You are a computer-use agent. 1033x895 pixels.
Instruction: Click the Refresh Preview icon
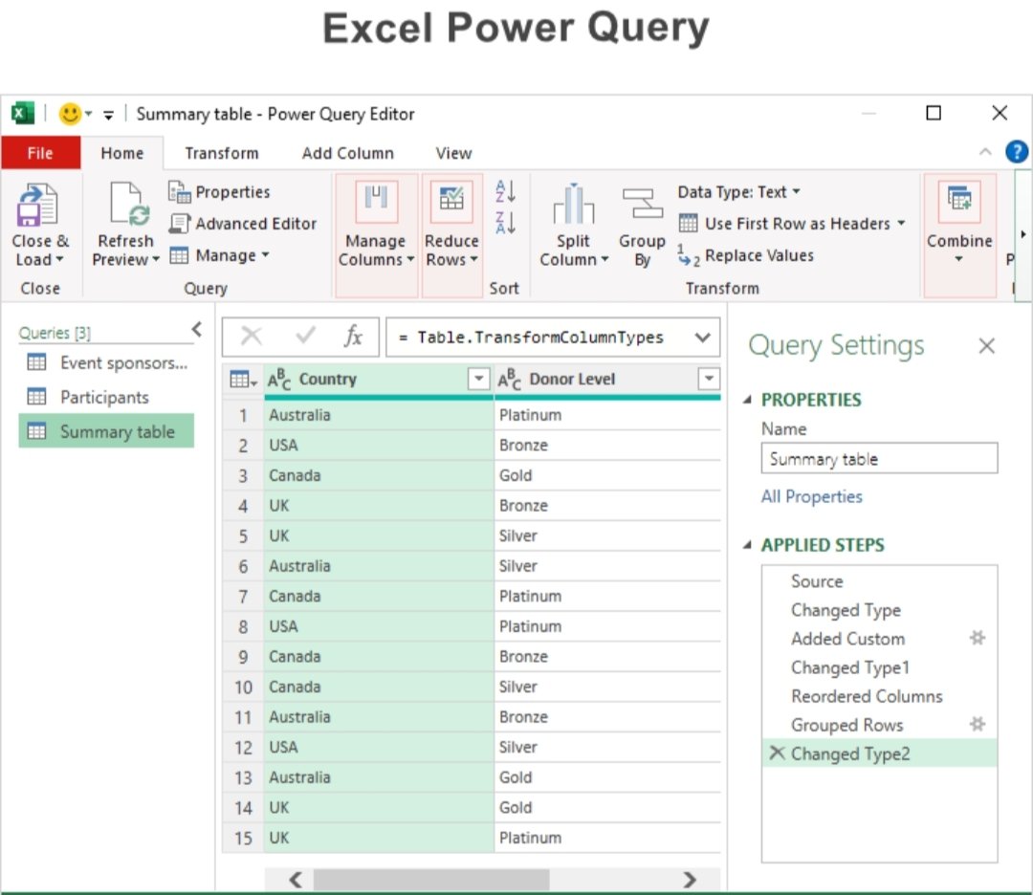click(129, 204)
